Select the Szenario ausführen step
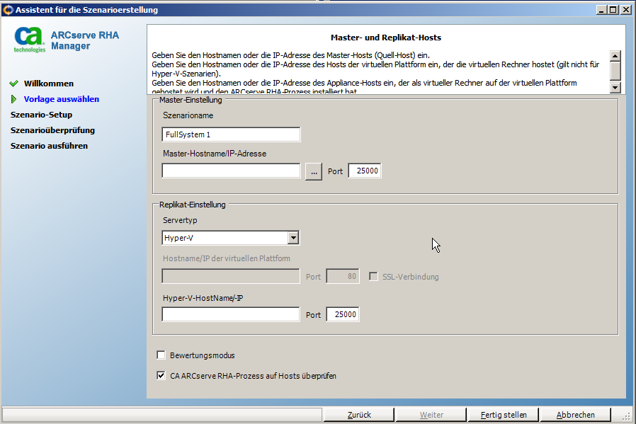Viewport: 636px width, 424px height. coord(49,146)
